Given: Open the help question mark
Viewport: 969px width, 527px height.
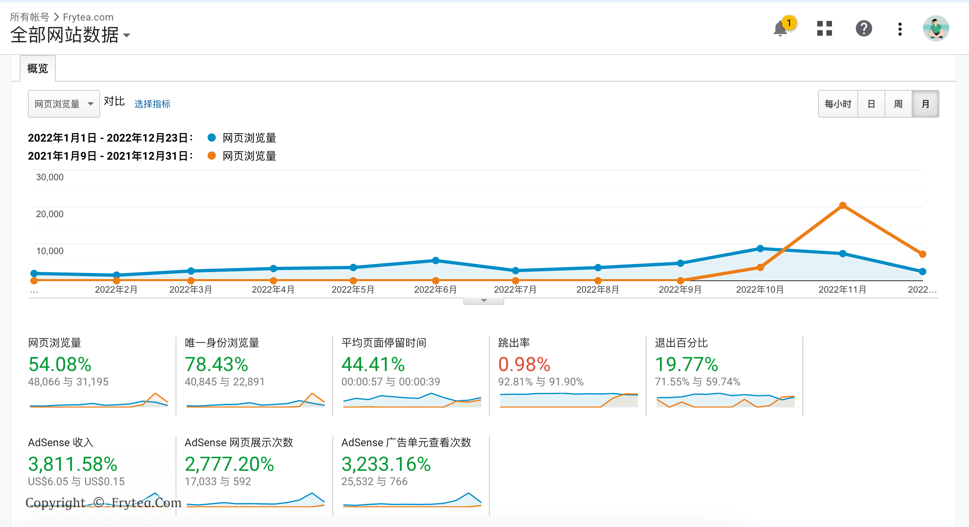Looking at the screenshot, I should pos(864,29).
